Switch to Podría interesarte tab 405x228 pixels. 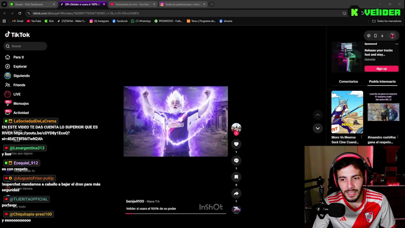click(x=382, y=82)
